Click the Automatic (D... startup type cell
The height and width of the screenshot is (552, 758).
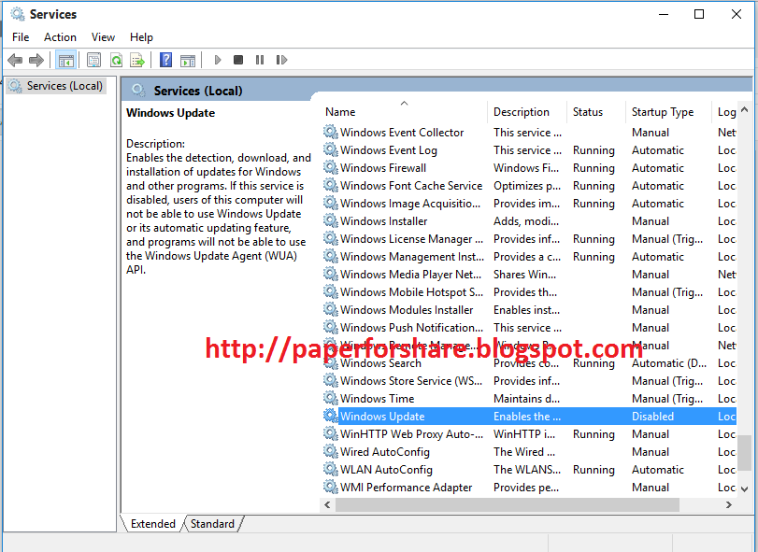pos(669,363)
